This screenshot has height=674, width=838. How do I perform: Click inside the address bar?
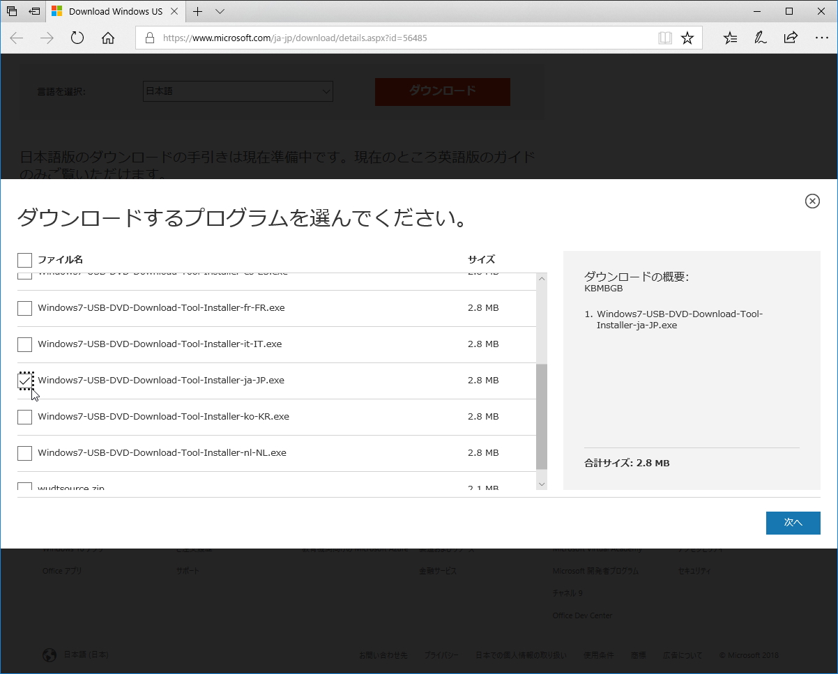(x=349, y=38)
